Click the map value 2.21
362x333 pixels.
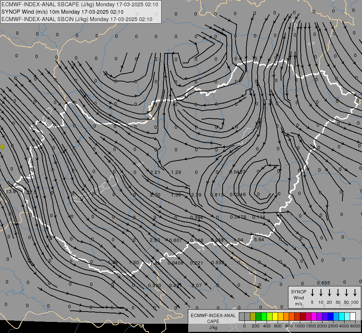click(155, 172)
